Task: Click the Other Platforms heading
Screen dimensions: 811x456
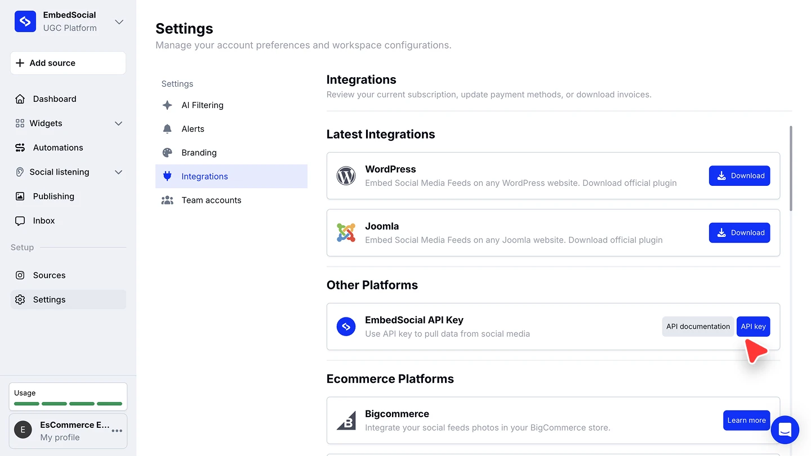Action: point(372,285)
